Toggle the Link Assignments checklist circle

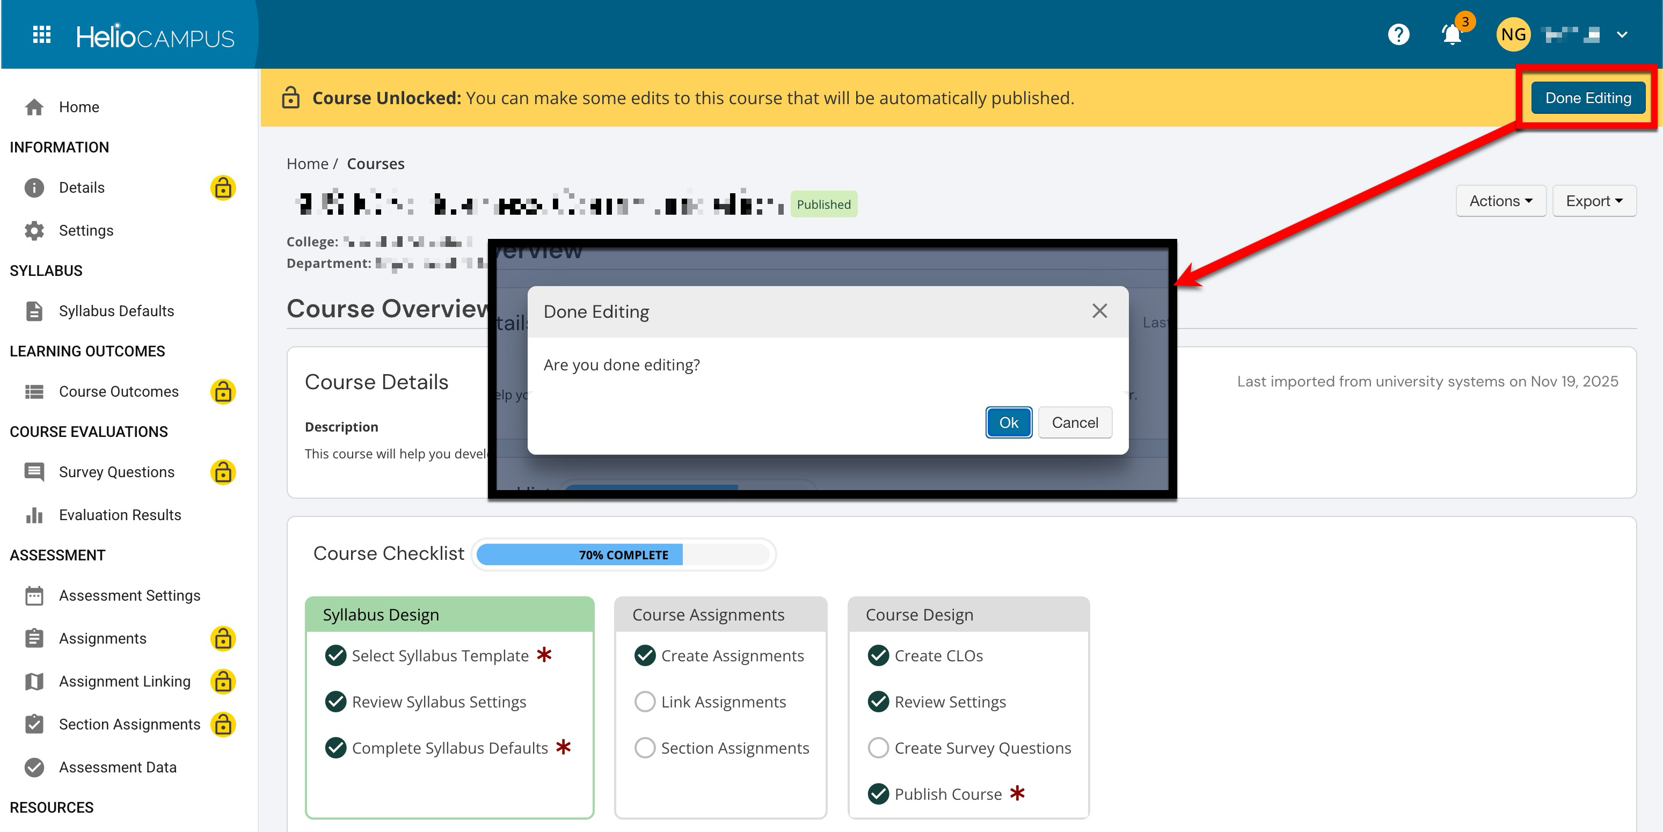tap(644, 702)
